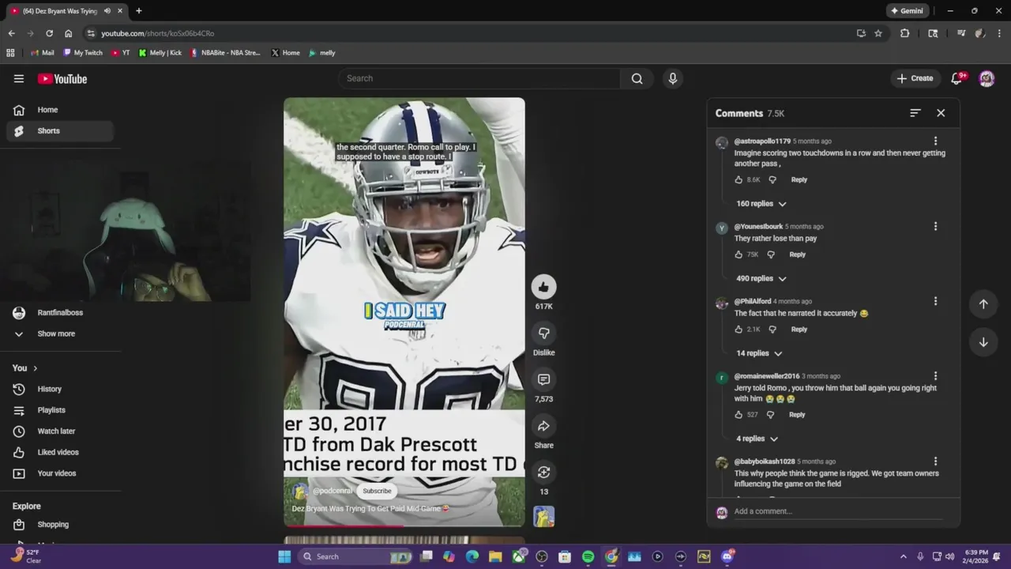Click the search magnifier button
Viewport: 1011px width, 569px height.
pyautogui.click(x=637, y=78)
